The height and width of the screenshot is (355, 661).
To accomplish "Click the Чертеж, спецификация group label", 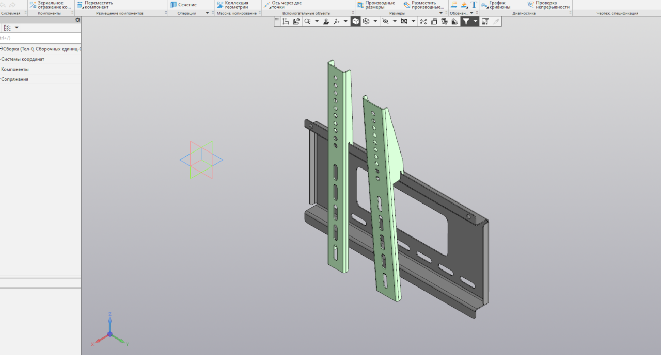I will pyautogui.click(x=617, y=13).
